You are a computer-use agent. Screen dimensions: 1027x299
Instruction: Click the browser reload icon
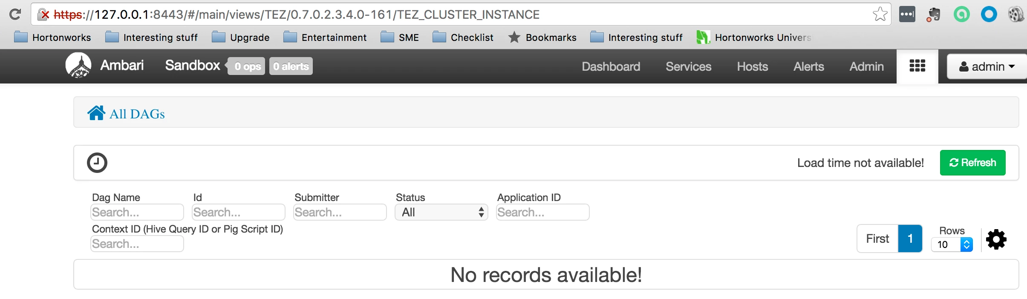[x=15, y=14]
